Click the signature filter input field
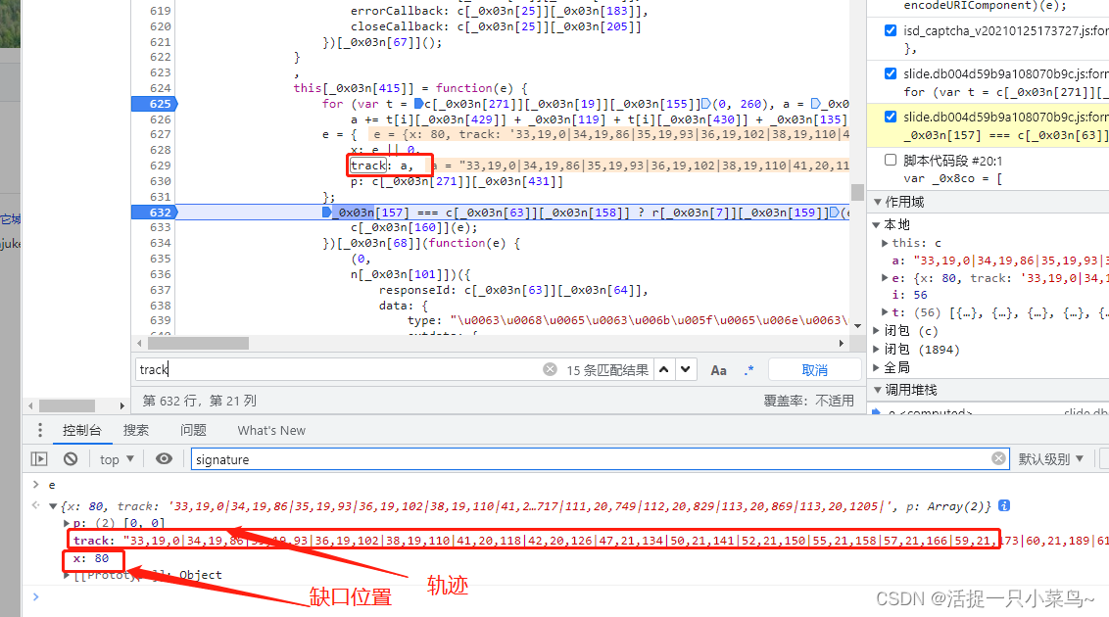The image size is (1109, 617). [x=588, y=458]
